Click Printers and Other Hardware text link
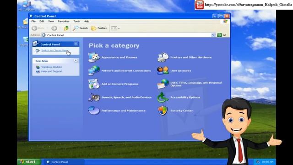The width and height of the screenshot is (293, 165). pos(191,57)
